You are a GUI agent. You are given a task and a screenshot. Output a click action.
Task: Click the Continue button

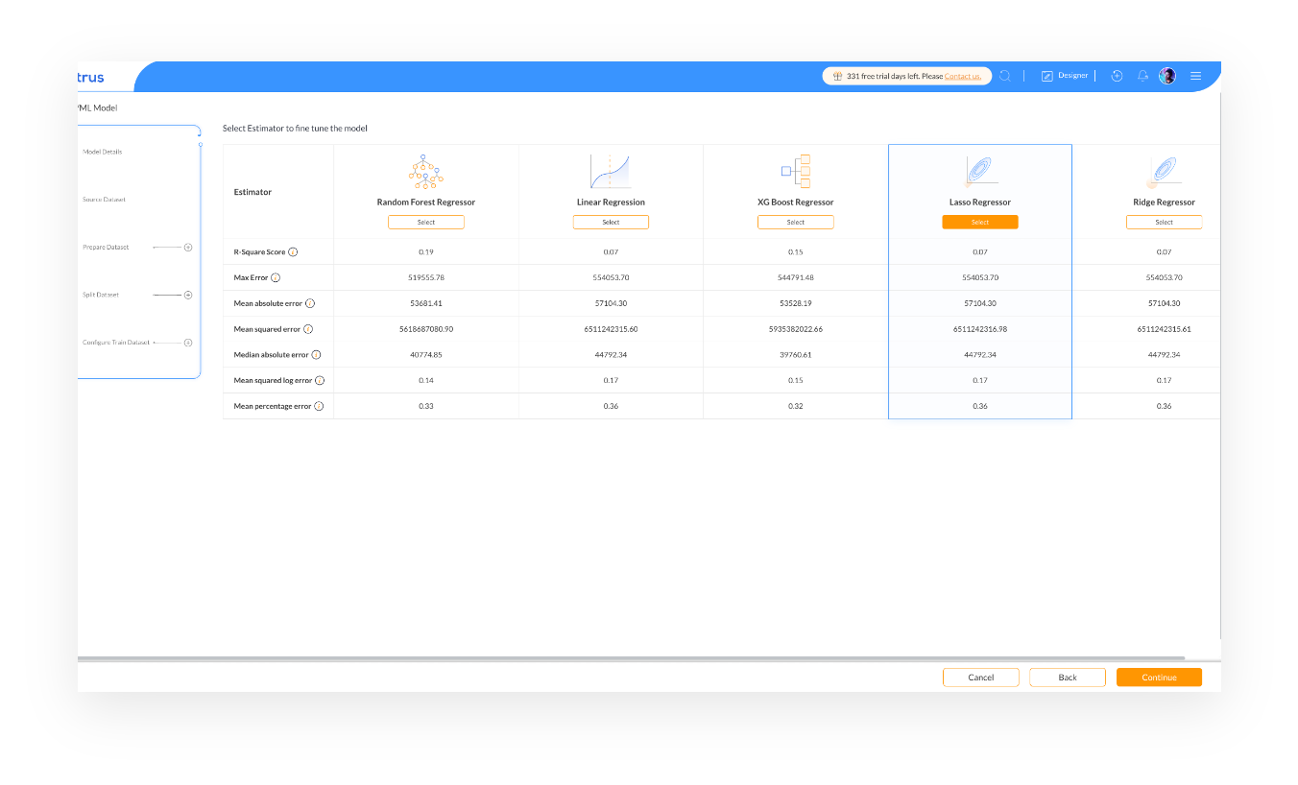click(x=1159, y=677)
